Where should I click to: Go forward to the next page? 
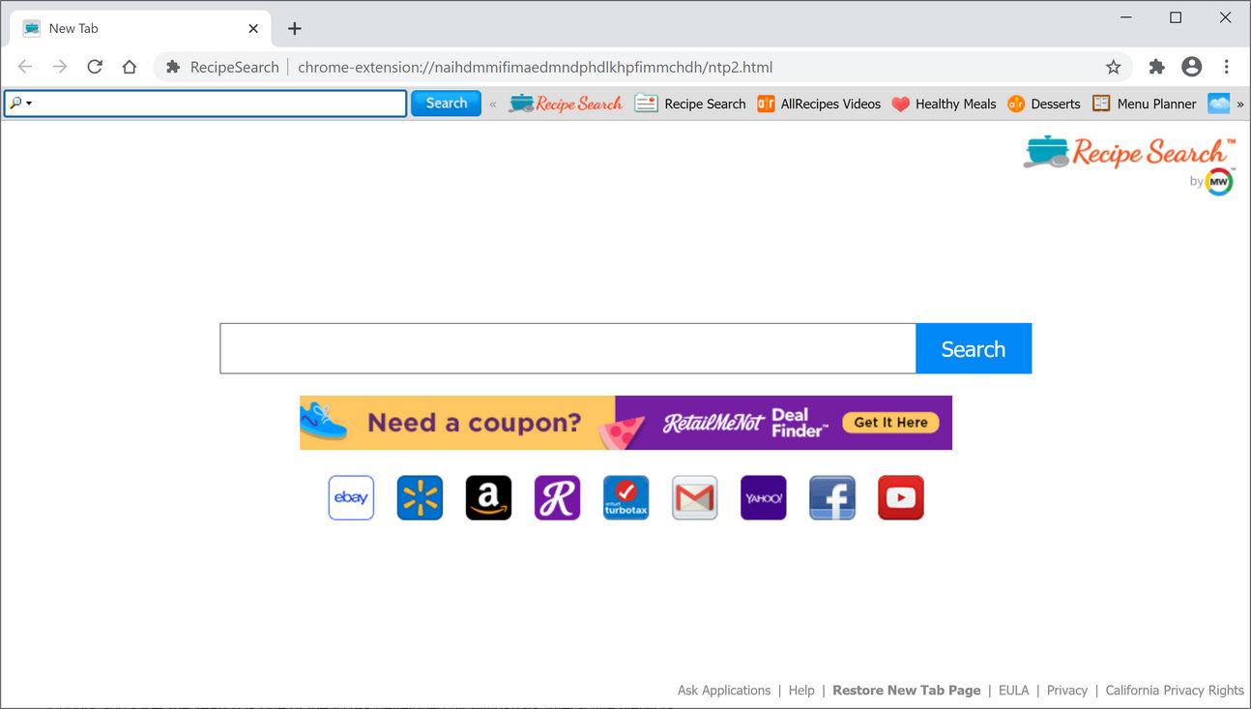click(60, 67)
